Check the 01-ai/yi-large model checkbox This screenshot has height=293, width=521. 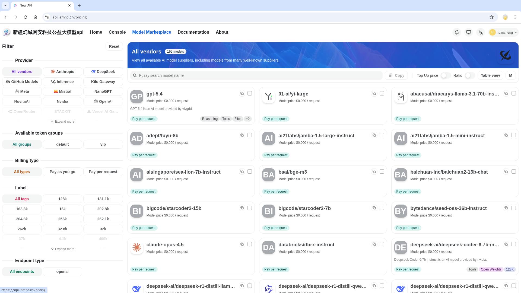point(382,93)
